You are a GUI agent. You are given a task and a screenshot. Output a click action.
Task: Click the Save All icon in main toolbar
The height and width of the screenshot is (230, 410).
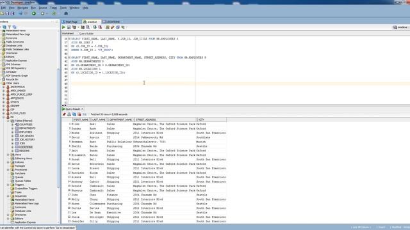12,13
